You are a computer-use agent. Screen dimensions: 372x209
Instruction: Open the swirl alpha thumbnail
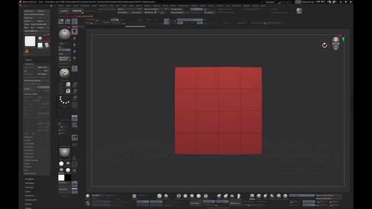[65, 73]
